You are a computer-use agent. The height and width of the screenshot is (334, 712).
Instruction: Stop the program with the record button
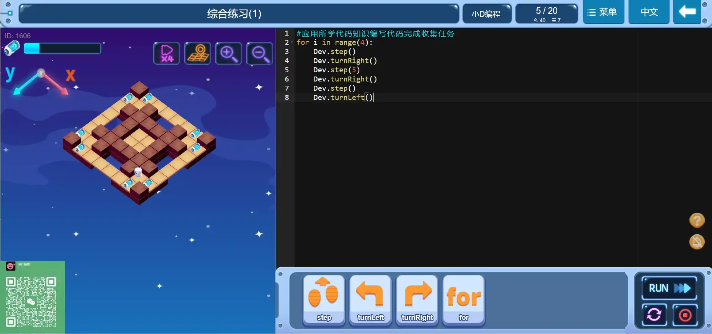tap(685, 315)
